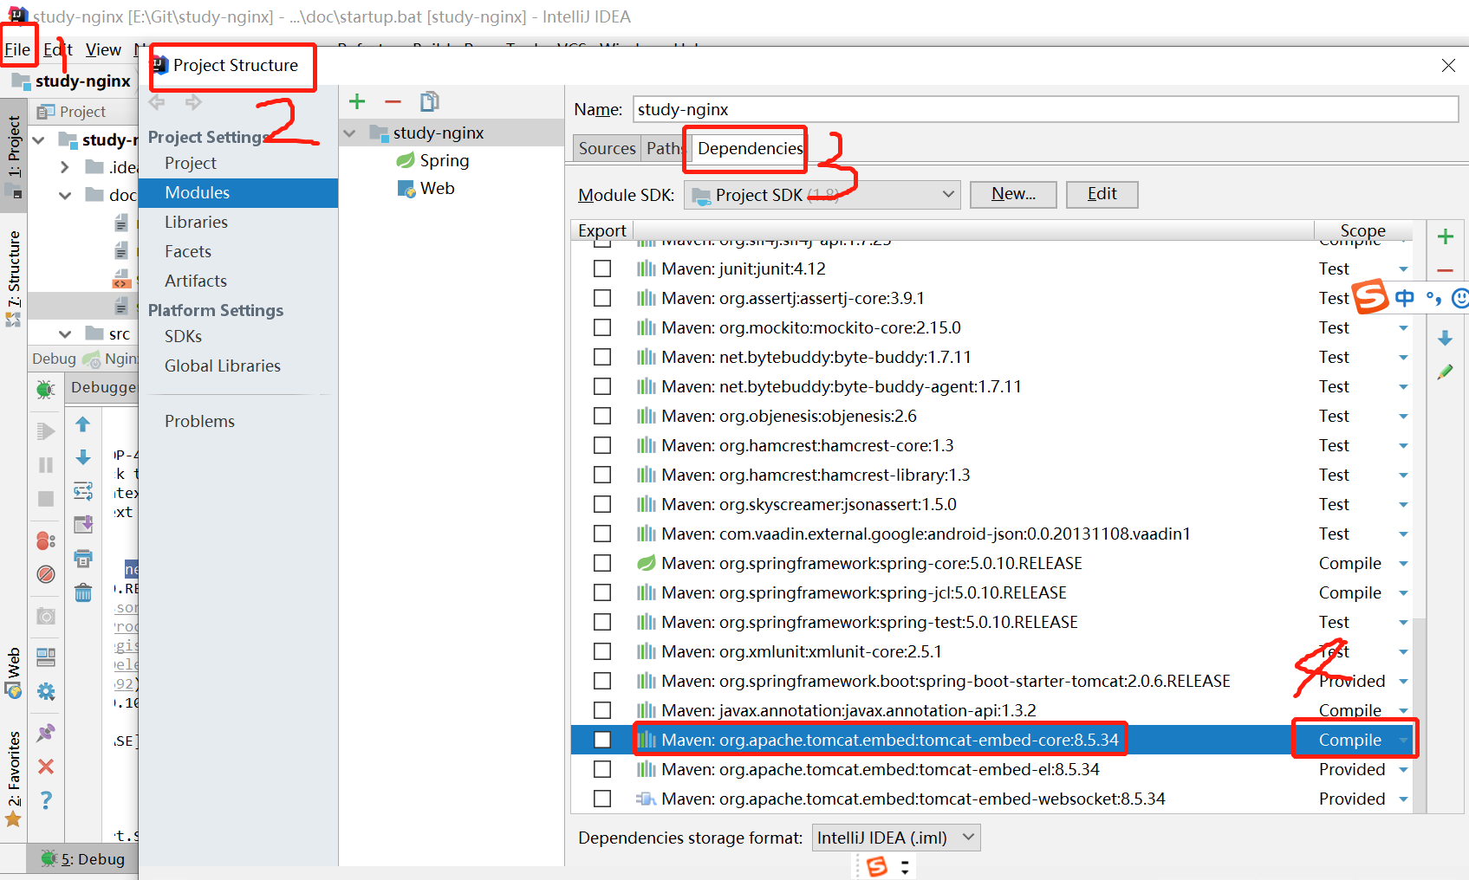Toggle export checkbox for objenesis:2.6

[602, 416]
